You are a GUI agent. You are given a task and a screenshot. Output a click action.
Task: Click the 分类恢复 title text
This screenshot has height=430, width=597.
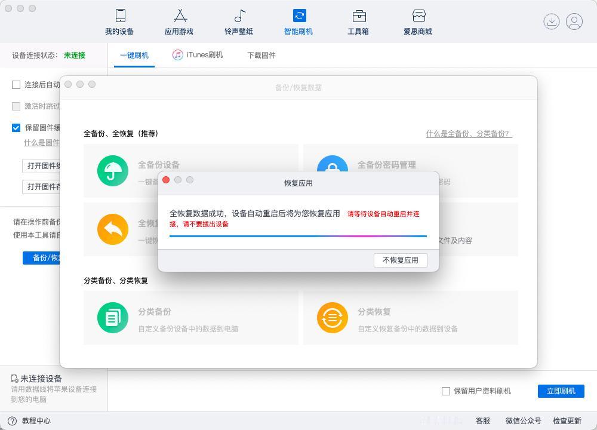(x=374, y=312)
